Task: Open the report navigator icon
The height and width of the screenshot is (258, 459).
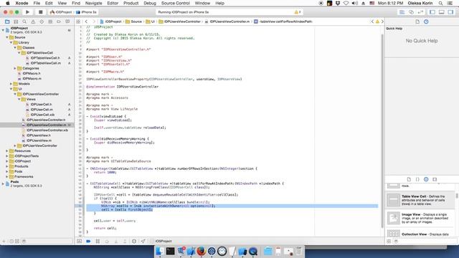Action: click(67, 21)
